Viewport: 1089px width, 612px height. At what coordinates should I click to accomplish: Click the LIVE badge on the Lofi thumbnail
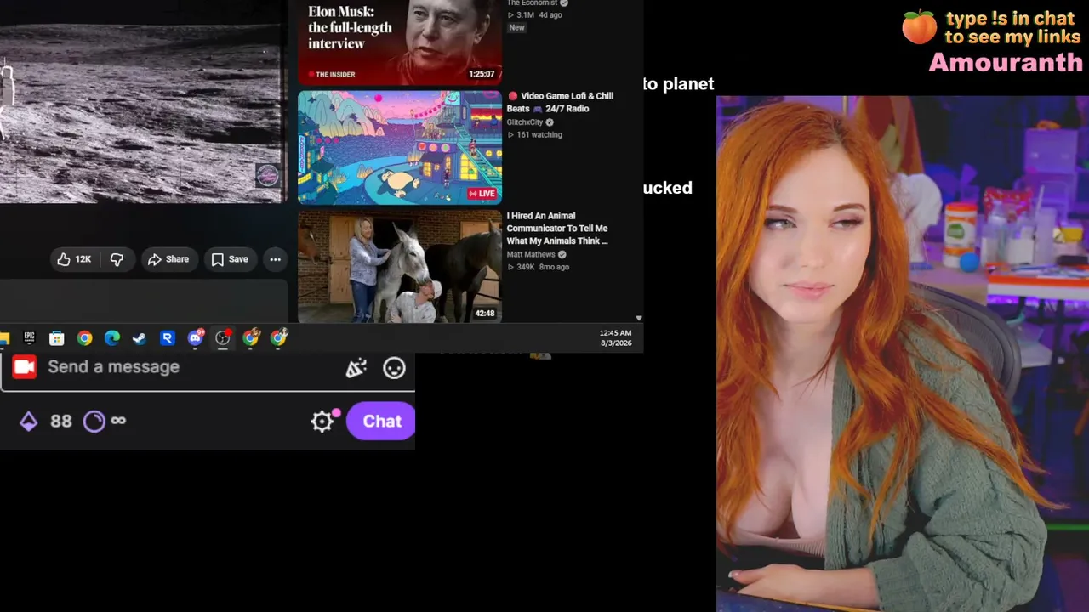(x=482, y=194)
